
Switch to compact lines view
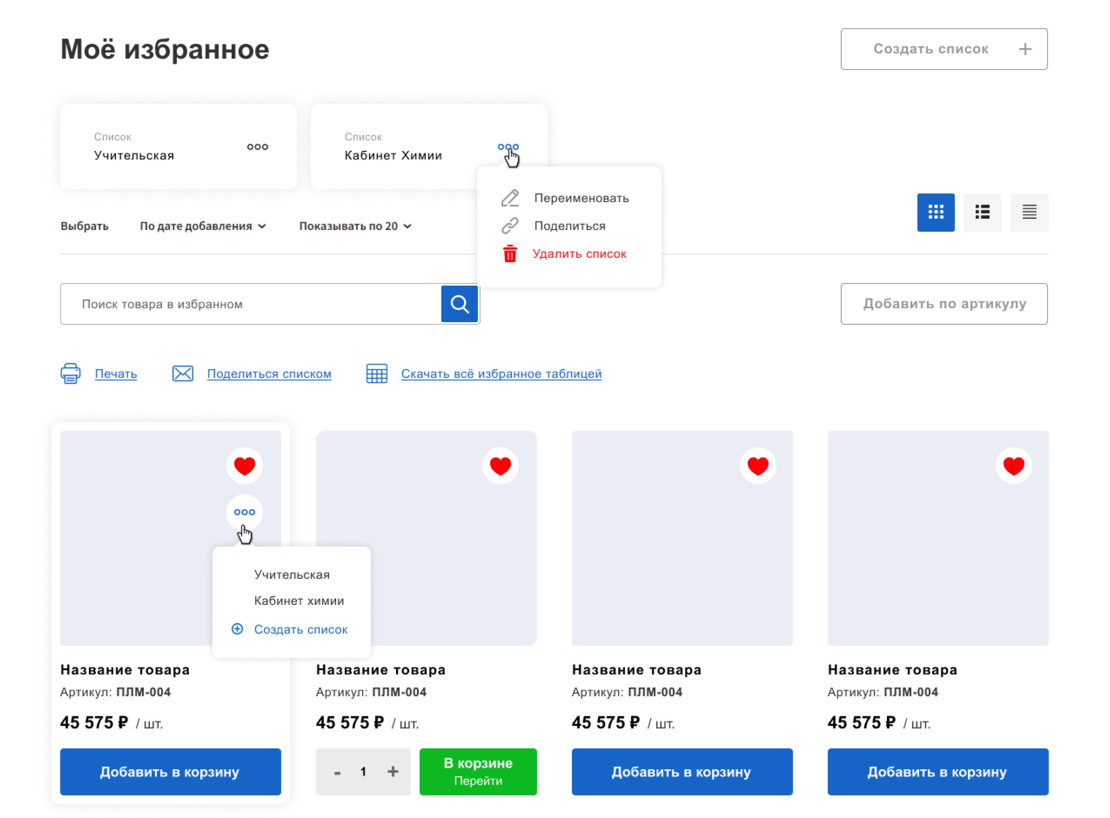(1029, 212)
